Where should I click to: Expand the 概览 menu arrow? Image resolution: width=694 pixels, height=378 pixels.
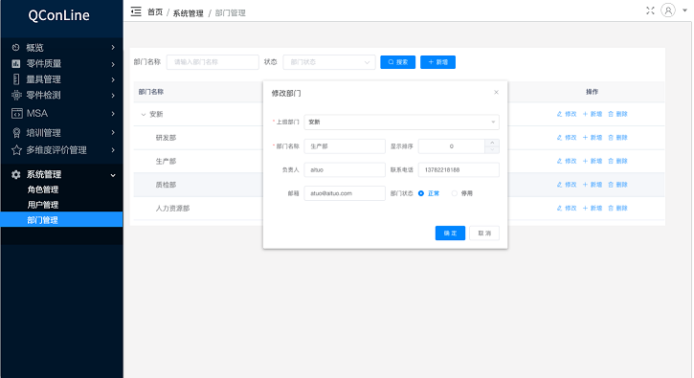113,47
